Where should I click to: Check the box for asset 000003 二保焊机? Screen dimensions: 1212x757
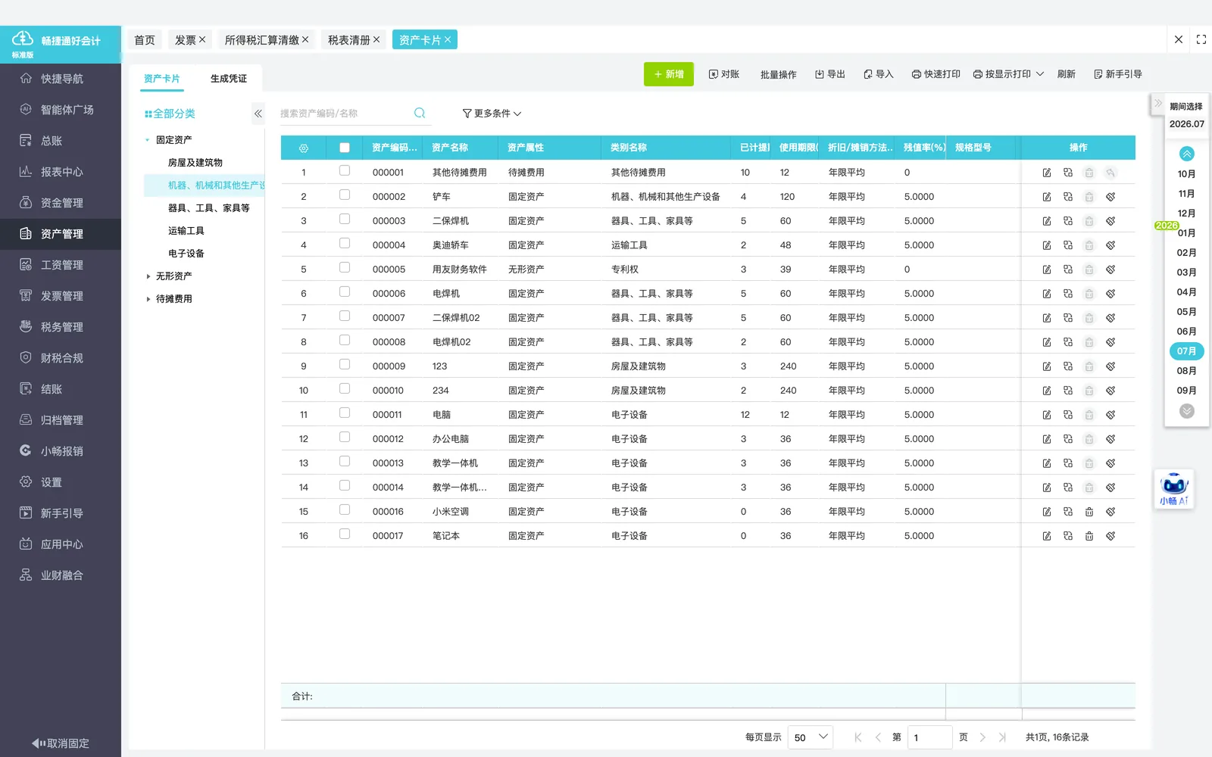(x=345, y=220)
